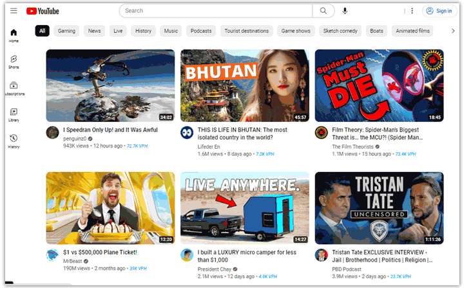Open the MrBeast channel link
The height and width of the screenshot is (288, 464).
72,260
